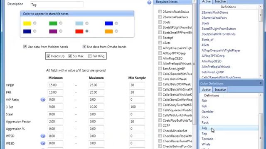This screenshot has height=149, width=266.
Task: Select the bright blue color radio button
Action: pos(116,23)
